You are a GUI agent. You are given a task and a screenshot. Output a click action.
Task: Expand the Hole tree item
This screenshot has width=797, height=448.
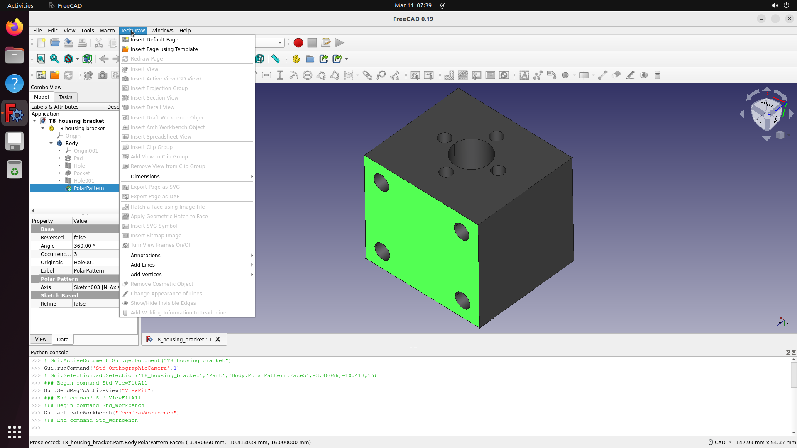click(59, 166)
